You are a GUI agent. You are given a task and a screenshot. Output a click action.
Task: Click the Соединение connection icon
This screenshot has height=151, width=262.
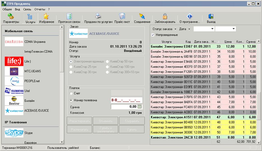pos(142,16)
